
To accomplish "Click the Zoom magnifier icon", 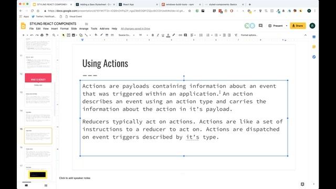I will pos(54,35).
